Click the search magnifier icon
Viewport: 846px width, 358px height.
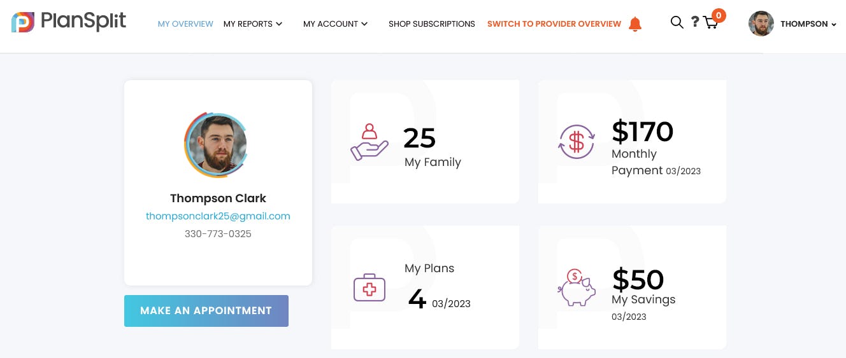coord(677,22)
